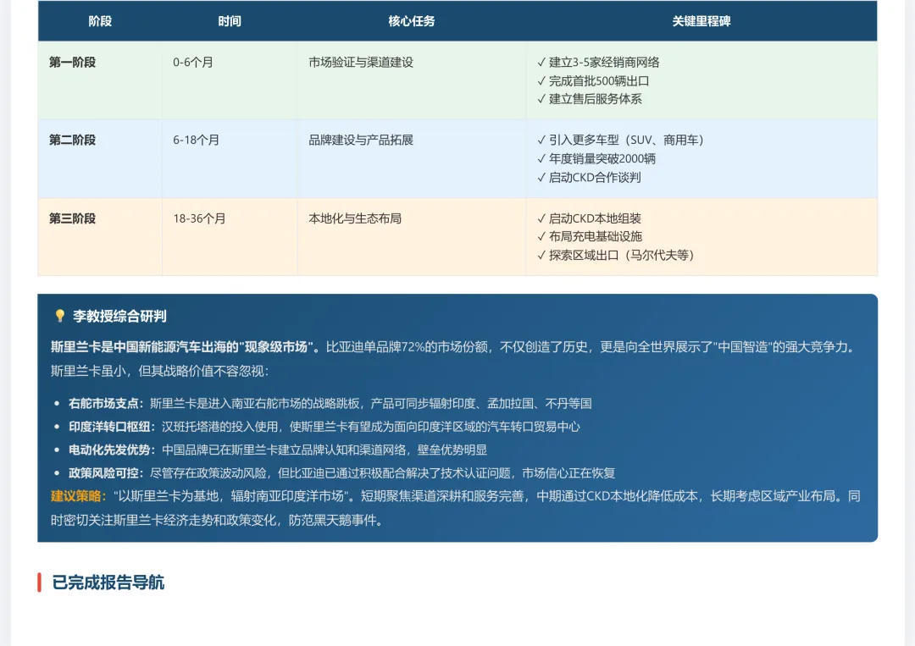This screenshot has height=646, width=915.
Task: Select the 阶段 column header
Action: [100, 21]
